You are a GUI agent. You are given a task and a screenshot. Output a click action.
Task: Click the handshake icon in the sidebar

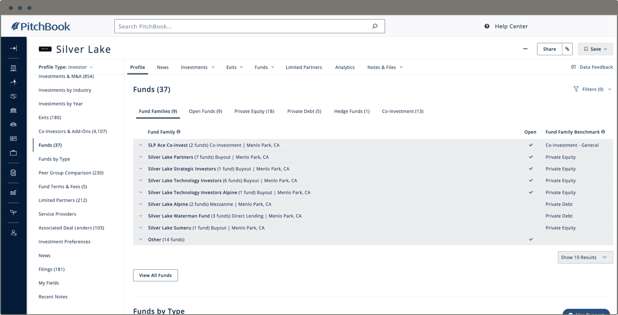[x=13, y=96]
